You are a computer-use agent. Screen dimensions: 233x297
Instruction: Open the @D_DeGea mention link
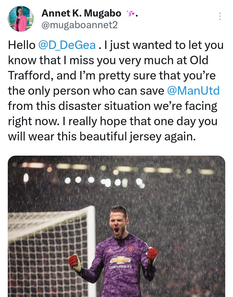(67, 45)
